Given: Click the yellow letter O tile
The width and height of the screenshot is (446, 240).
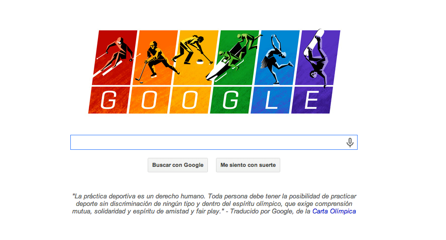Looking at the screenshot, I should coord(190,100).
